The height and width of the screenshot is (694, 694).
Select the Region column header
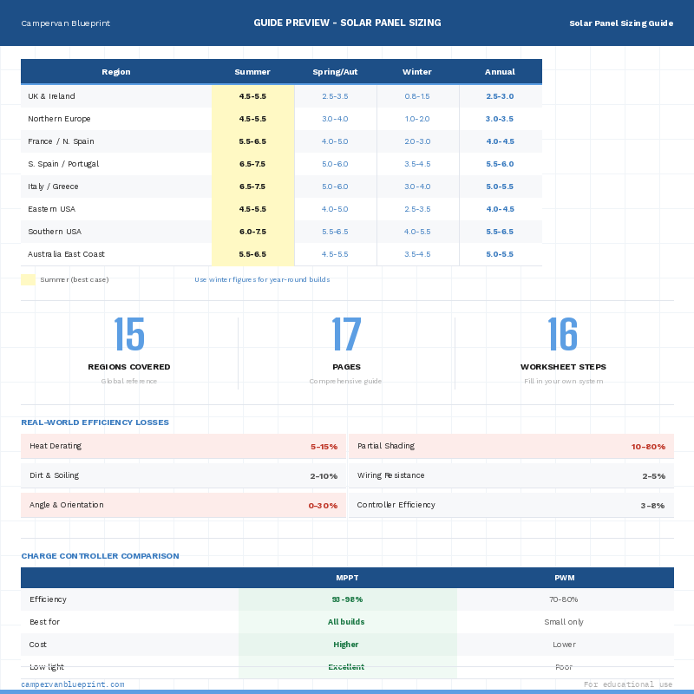[116, 72]
